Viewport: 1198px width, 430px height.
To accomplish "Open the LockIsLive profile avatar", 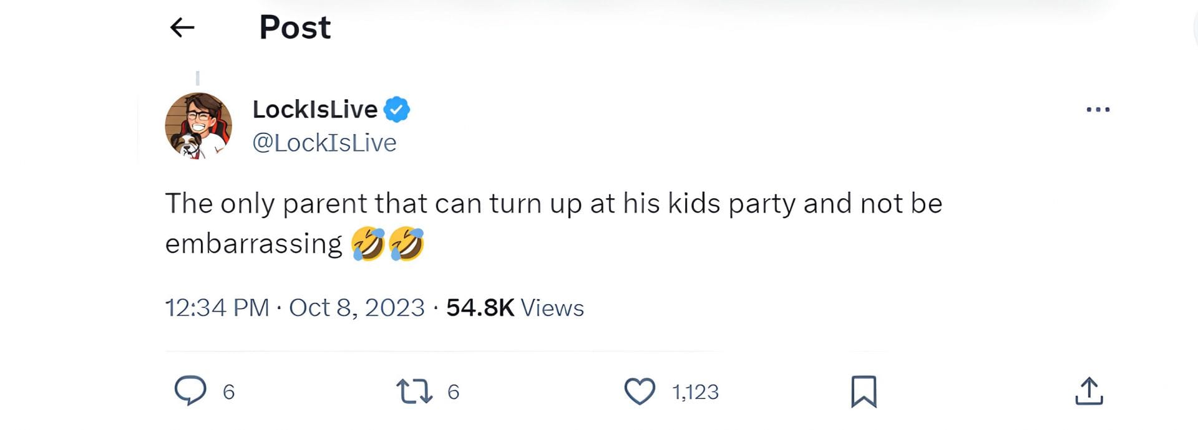I will [x=198, y=126].
